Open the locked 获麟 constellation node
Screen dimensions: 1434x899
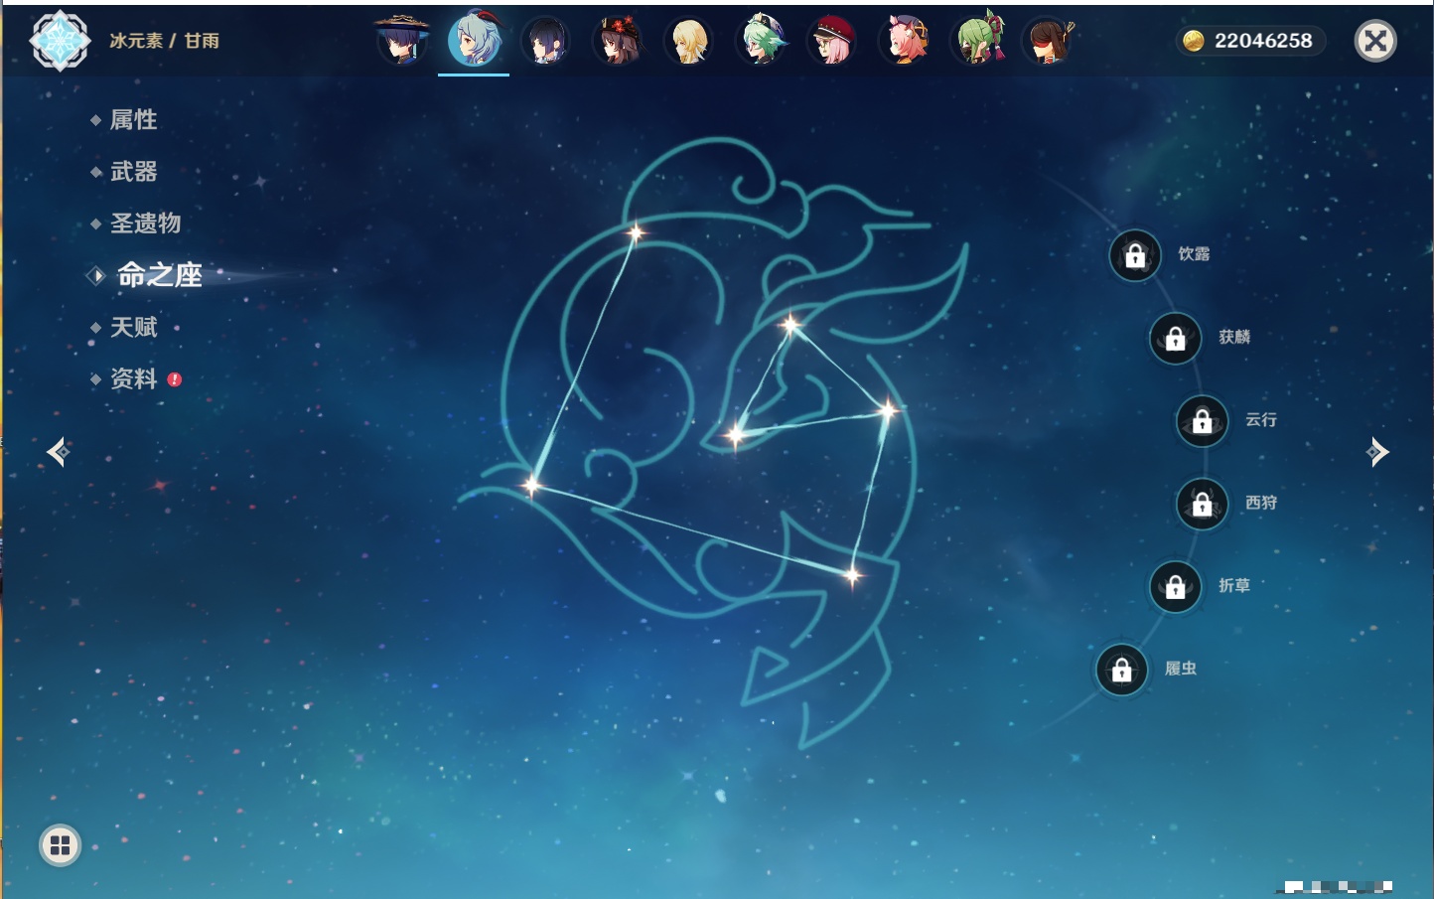click(x=1176, y=339)
